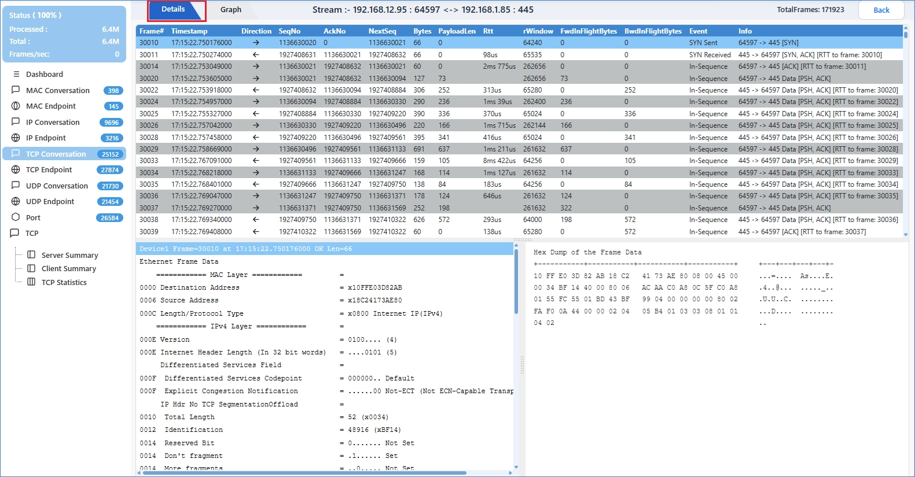Image resolution: width=915 pixels, height=477 pixels.
Task: Click direction arrow of frame 30039
Action: click(256, 231)
